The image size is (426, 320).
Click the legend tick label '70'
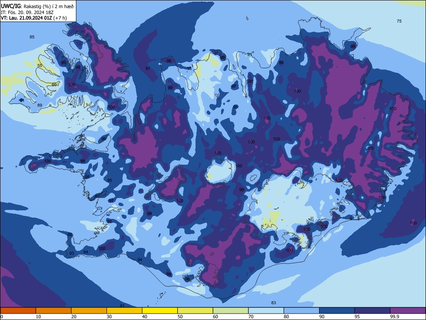pyautogui.click(x=251, y=317)
